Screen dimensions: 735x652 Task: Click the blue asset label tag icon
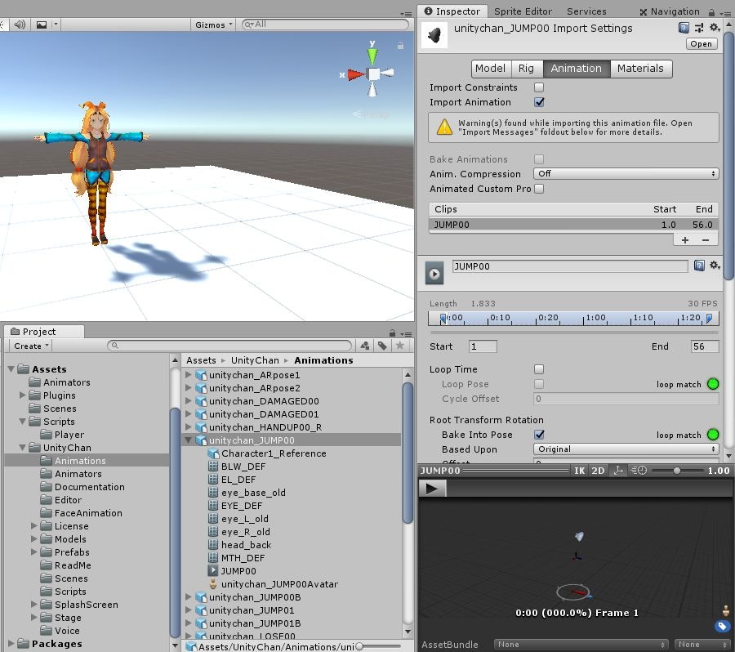click(x=723, y=626)
